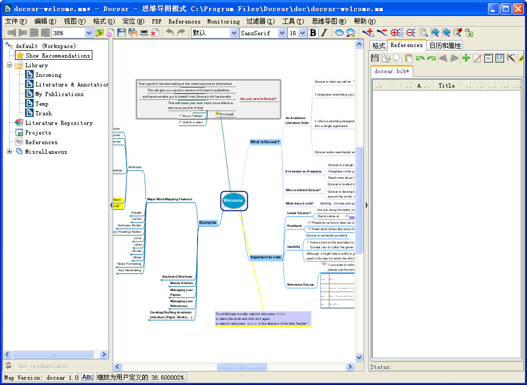Open a mind map file icon
Image resolution: width=527 pixels, height=385 pixels.
(x=99, y=33)
